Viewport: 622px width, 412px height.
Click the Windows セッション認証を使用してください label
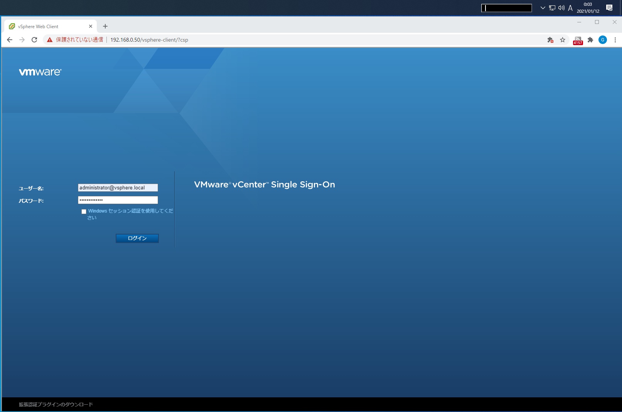130,214
